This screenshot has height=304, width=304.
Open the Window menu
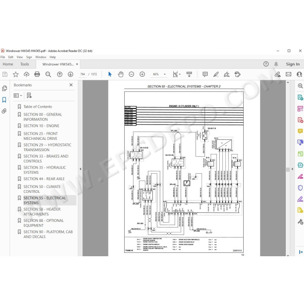click(x=41, y=57)
